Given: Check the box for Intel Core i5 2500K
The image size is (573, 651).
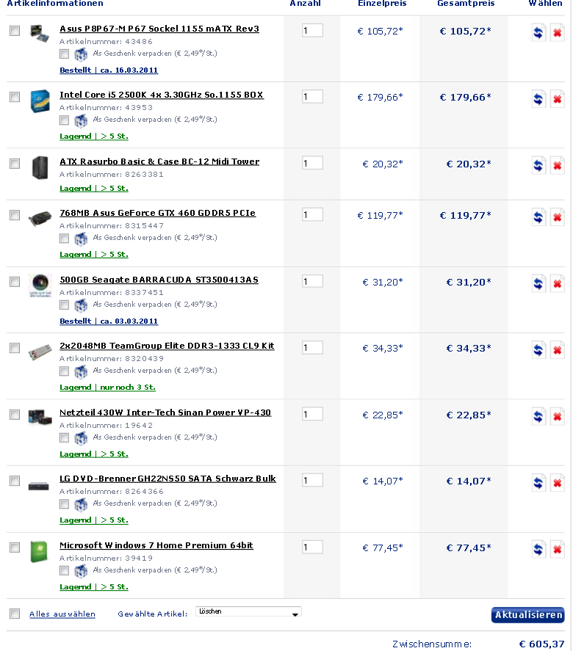Looking at the screenshot, I should click(x=15, y=97).
